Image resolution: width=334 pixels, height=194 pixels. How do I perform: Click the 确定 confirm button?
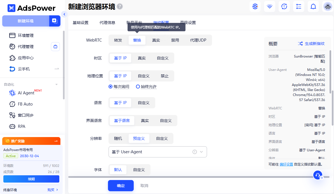pos(121,186)
